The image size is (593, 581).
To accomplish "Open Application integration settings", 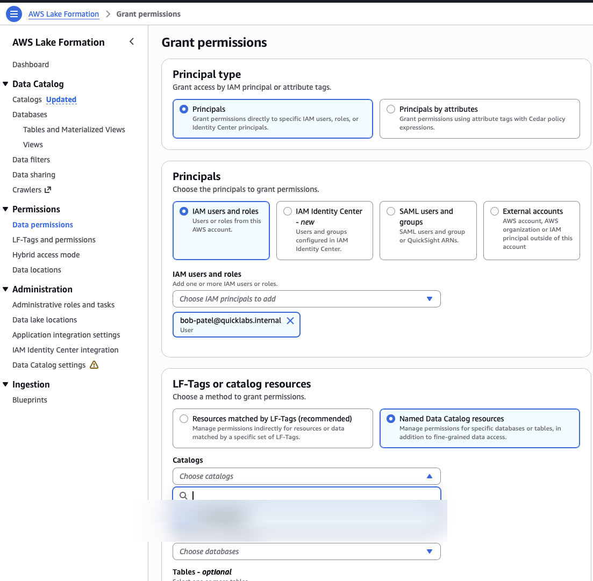I will coord(66,335).
